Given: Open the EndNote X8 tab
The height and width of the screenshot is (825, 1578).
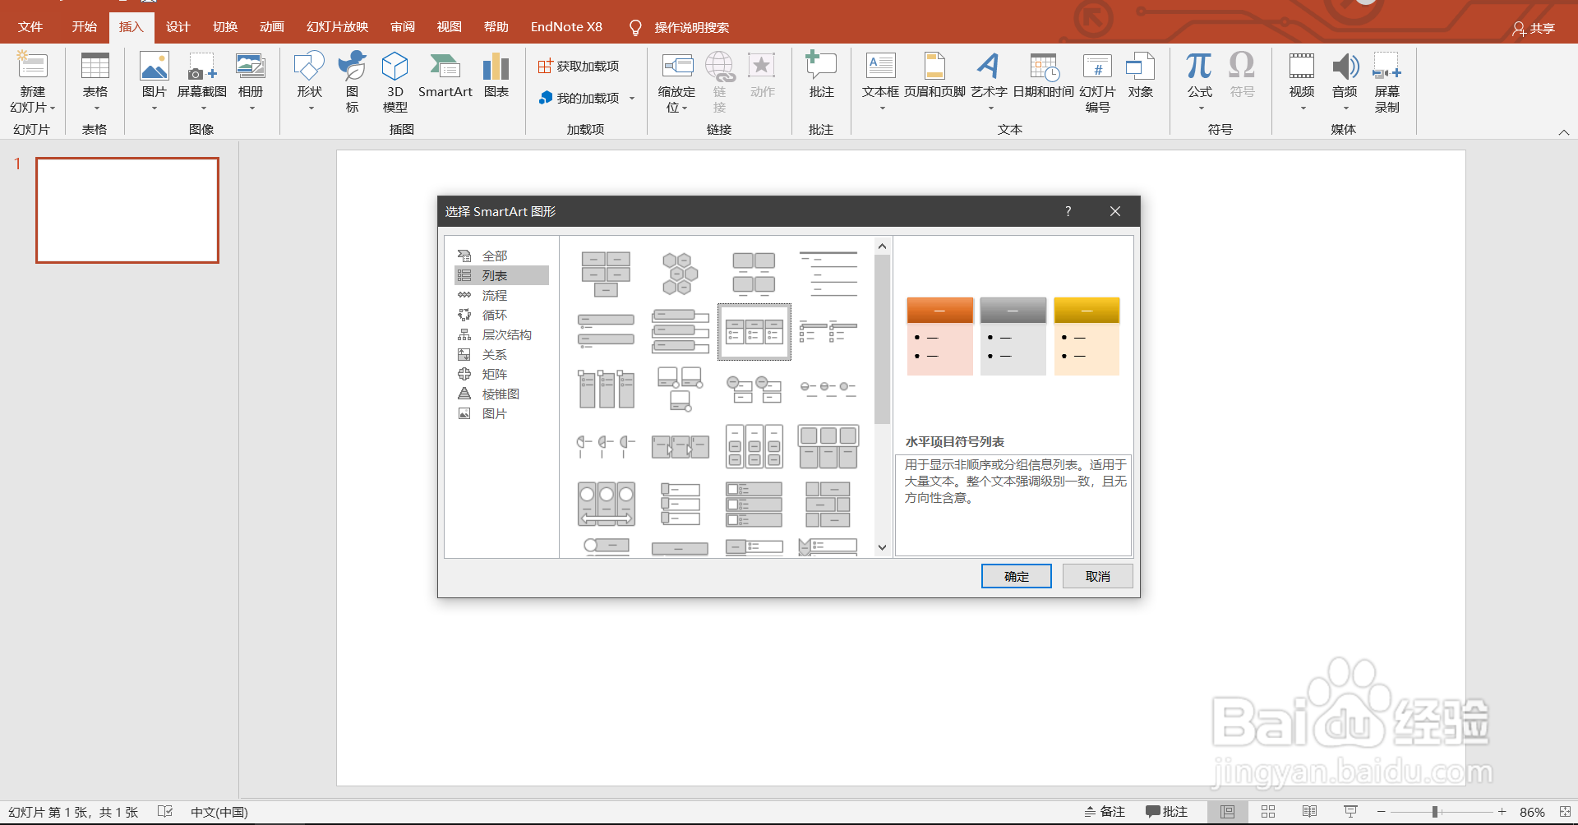Looking at the screenshot, I should [x=566, y=27].
